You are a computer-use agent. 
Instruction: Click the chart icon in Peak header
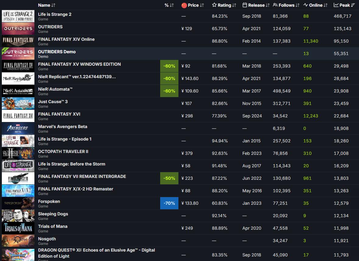click(336, 5)
